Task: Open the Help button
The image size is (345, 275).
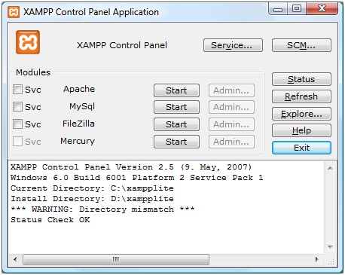Action: (301, 130)
